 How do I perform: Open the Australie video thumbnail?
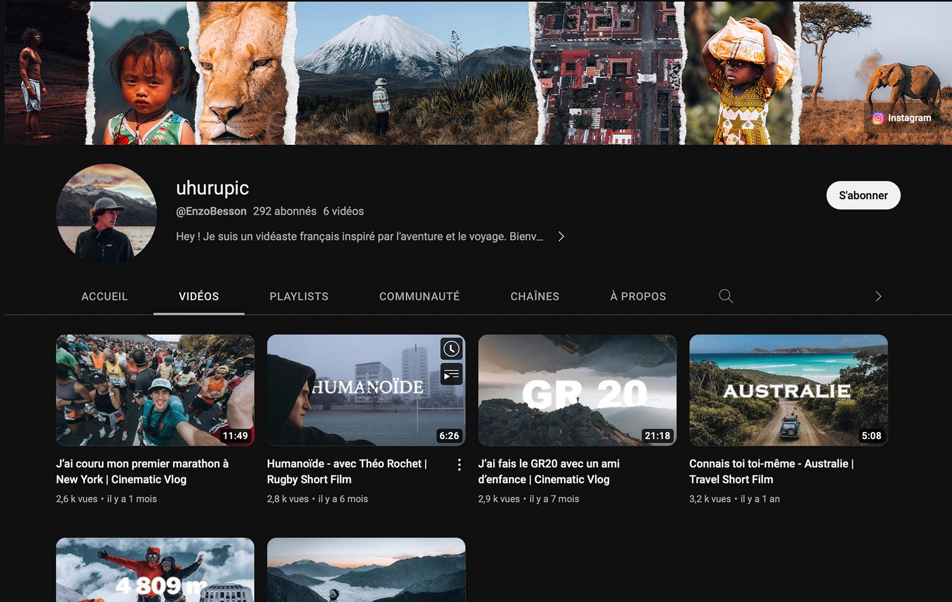pyautogui.click(x=788, y=390)
